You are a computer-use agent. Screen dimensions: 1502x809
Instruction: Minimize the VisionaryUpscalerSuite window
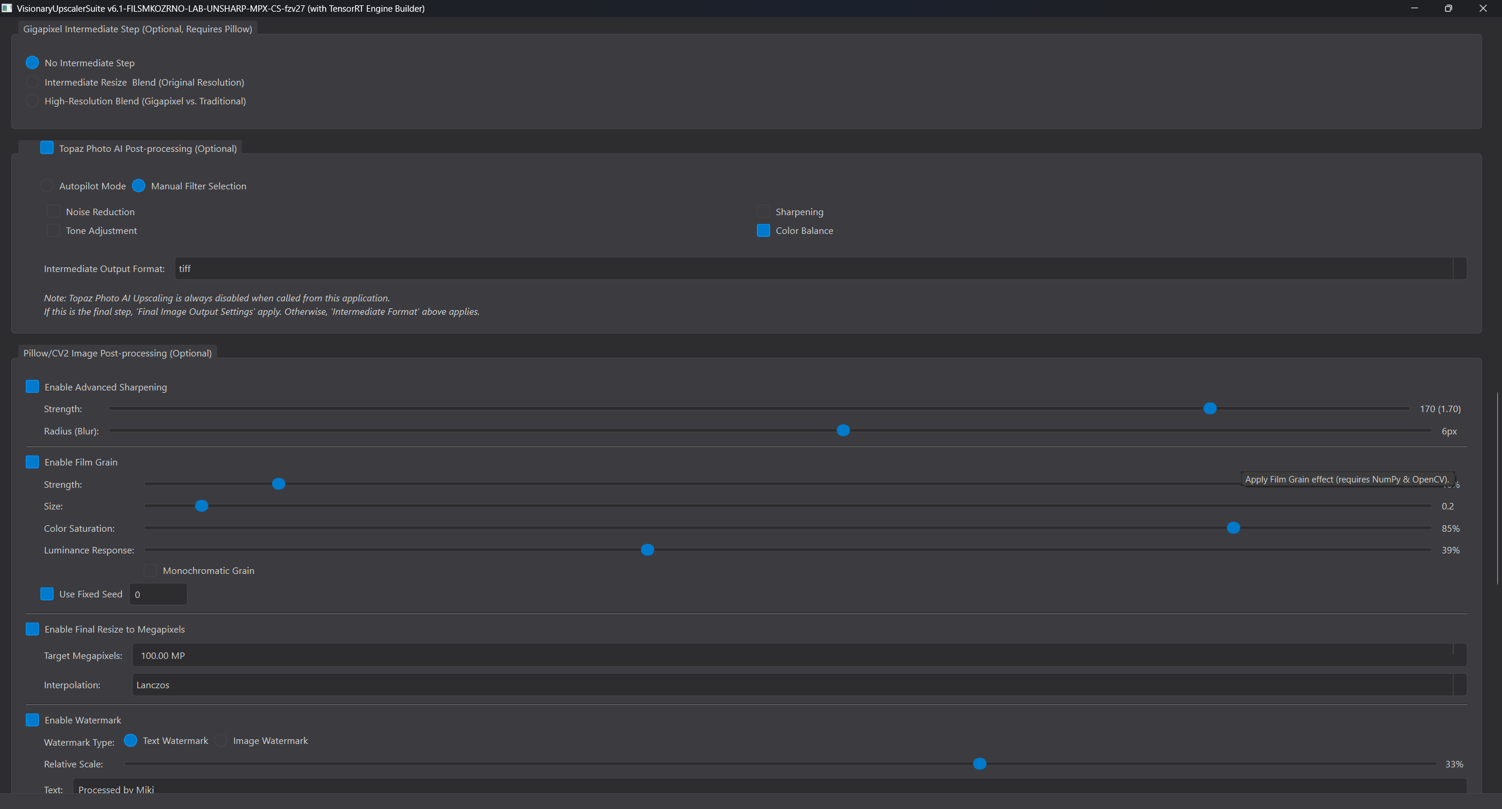point(1414,8)
